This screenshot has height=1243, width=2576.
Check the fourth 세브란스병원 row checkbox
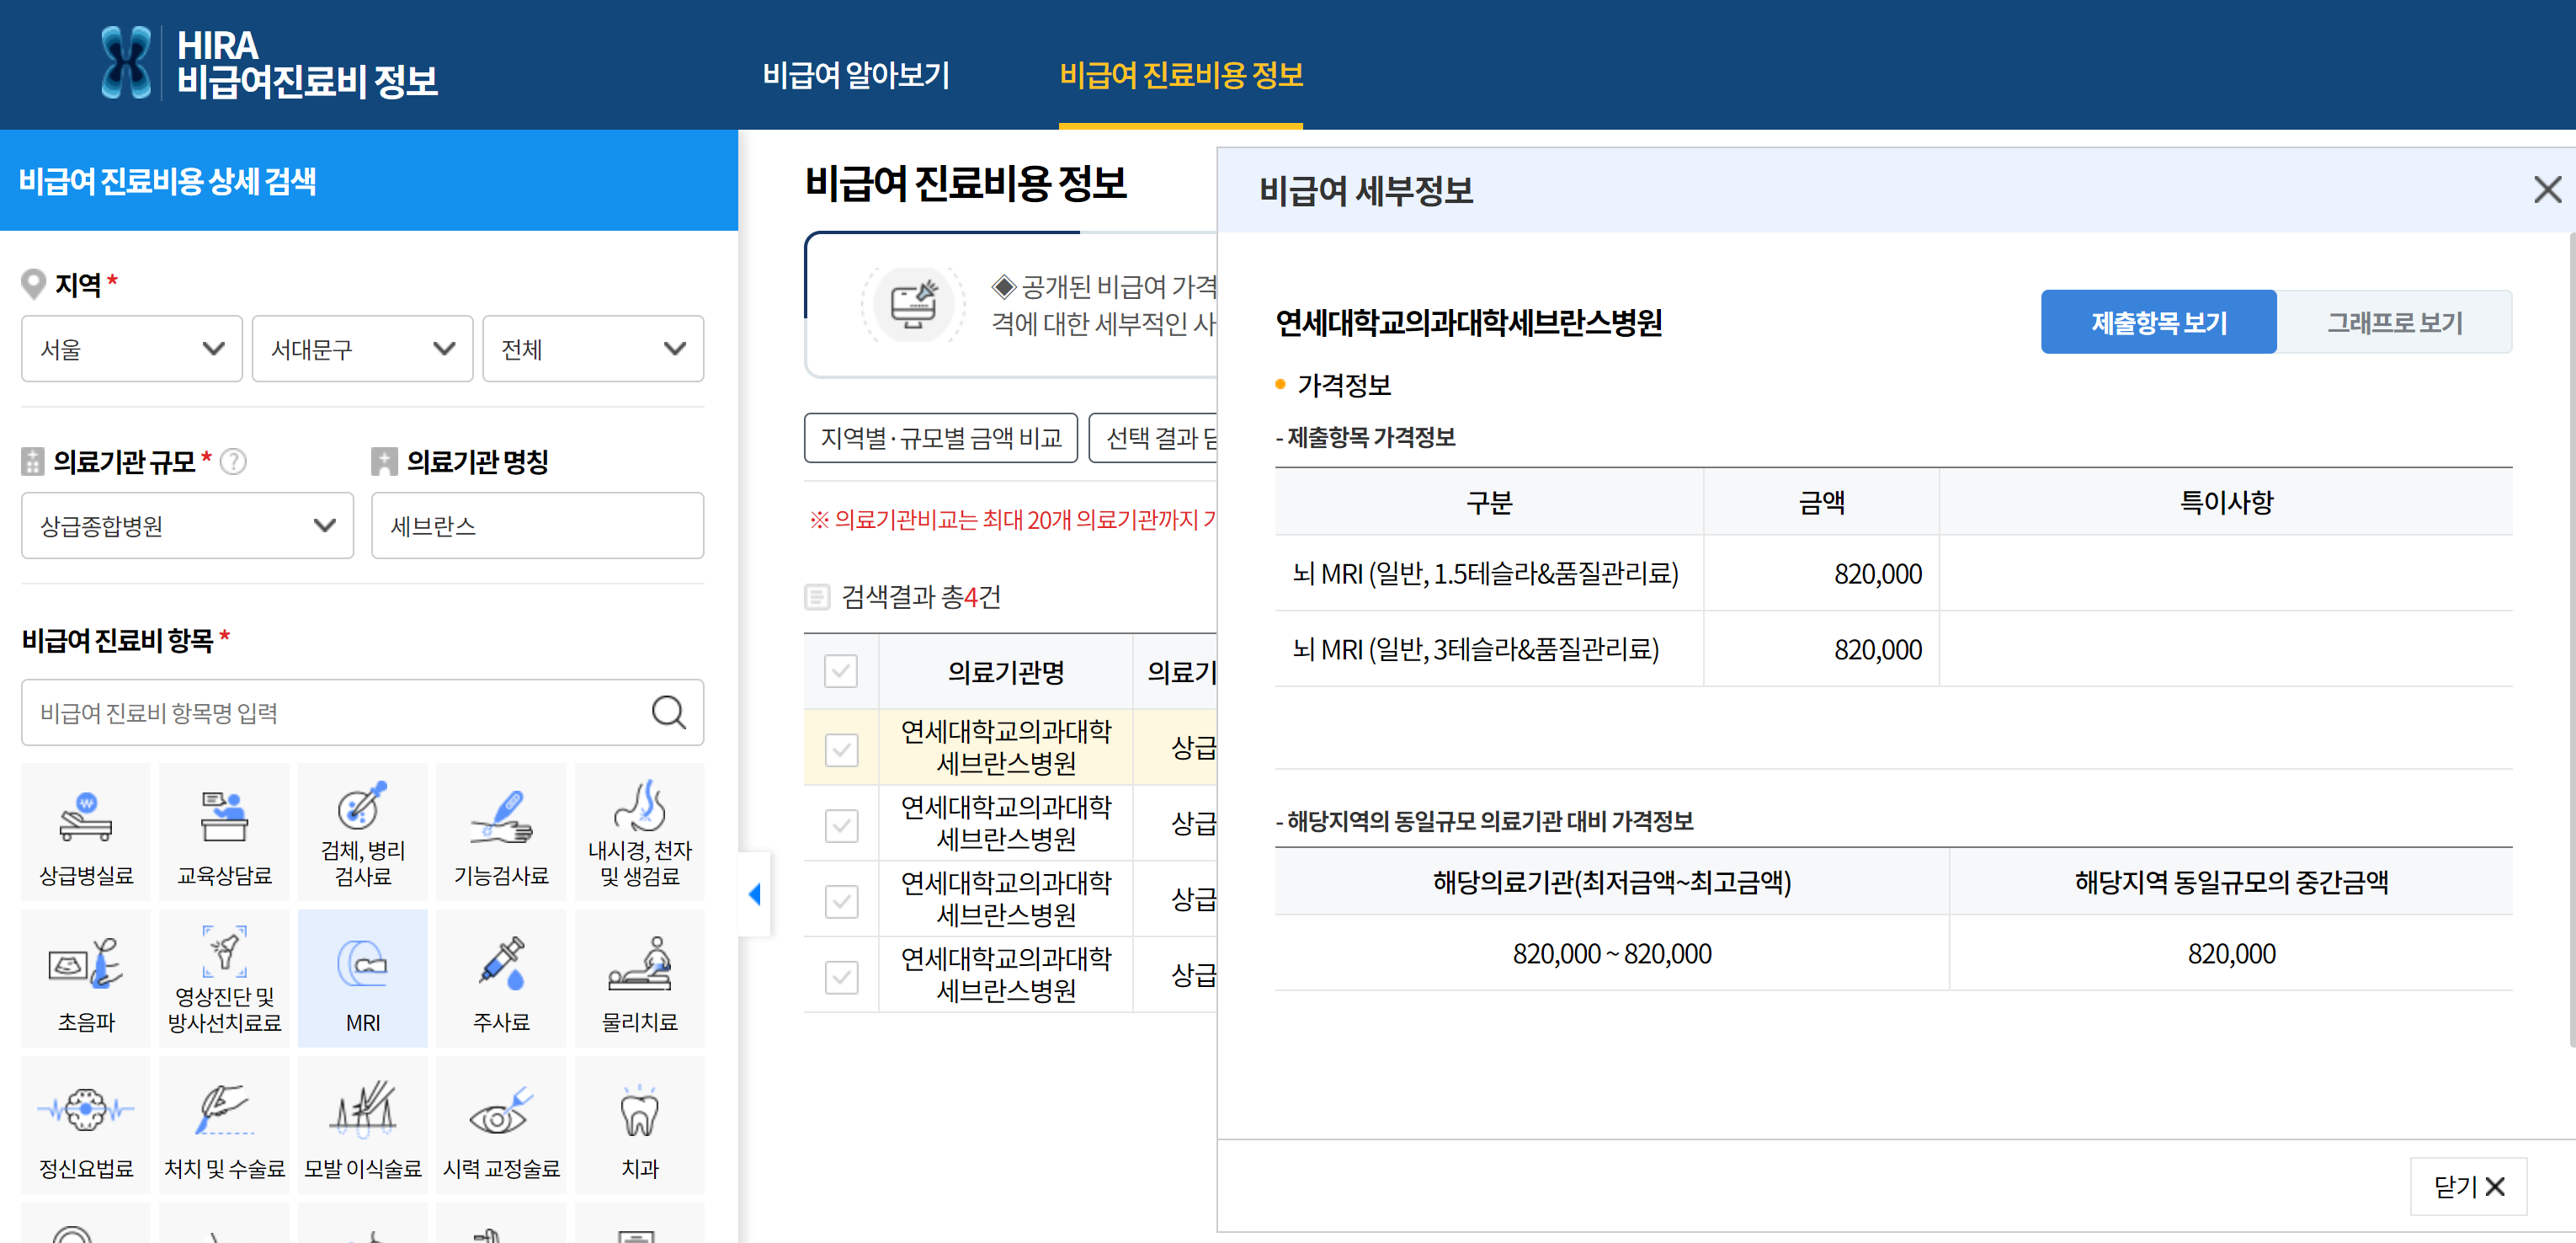[x=841, y=977]
